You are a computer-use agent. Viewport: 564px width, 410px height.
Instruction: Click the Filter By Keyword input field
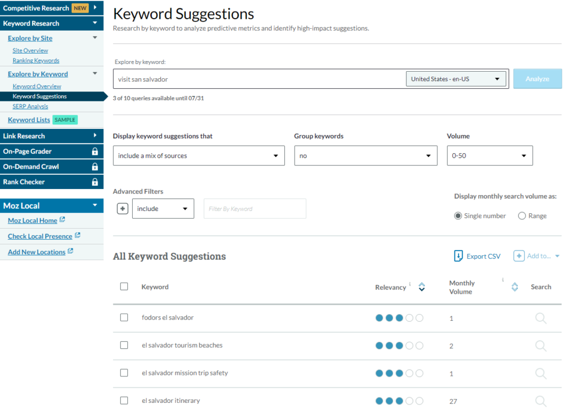pos(254,209)
